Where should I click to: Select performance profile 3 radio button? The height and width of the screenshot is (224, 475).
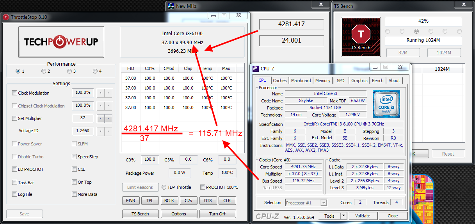click(x=69, y=71)
